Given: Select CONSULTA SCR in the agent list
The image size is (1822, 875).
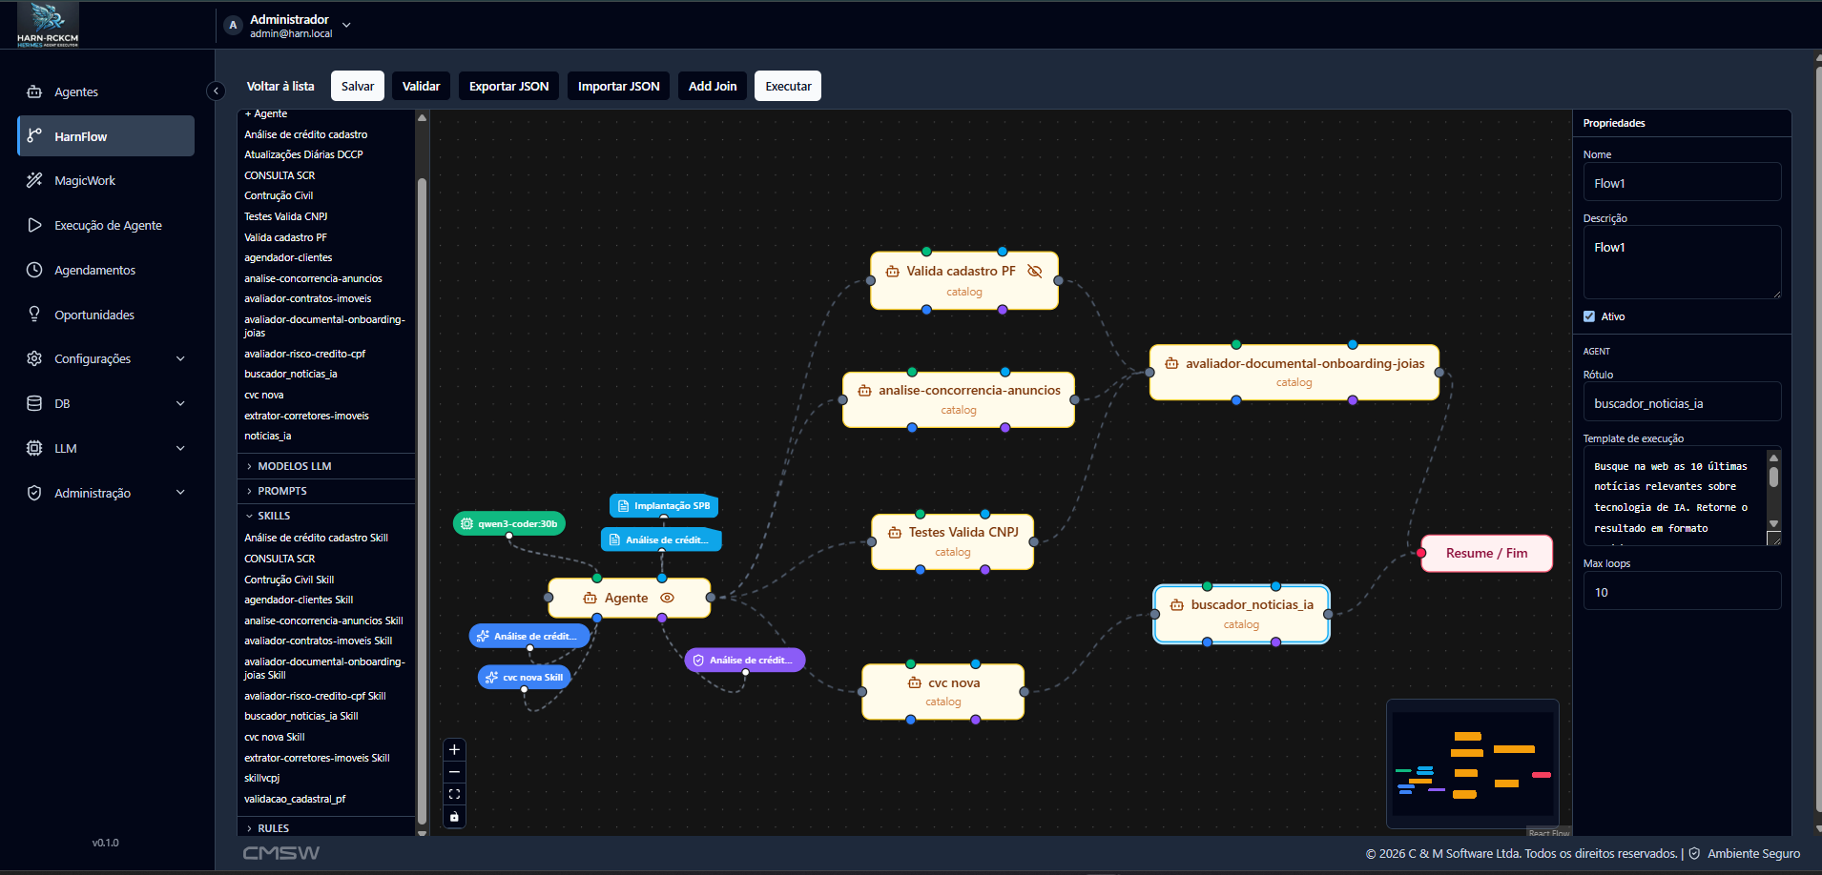Looking at the screenshot, I should point(280,175).
